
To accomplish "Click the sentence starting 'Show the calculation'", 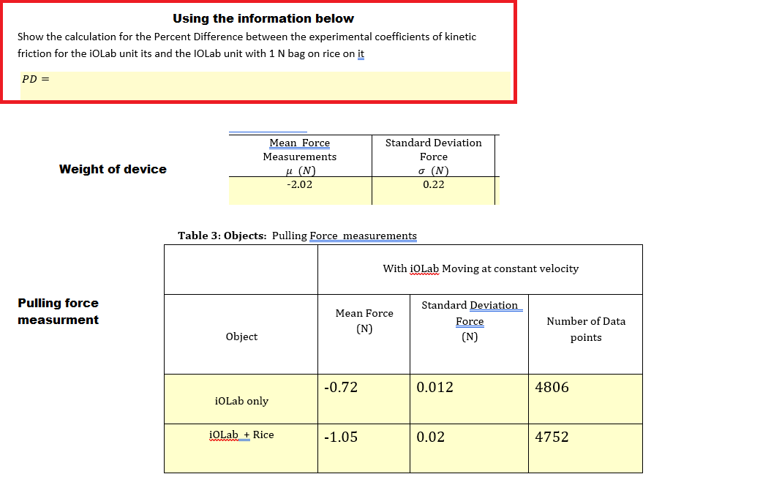I will 247,45.
